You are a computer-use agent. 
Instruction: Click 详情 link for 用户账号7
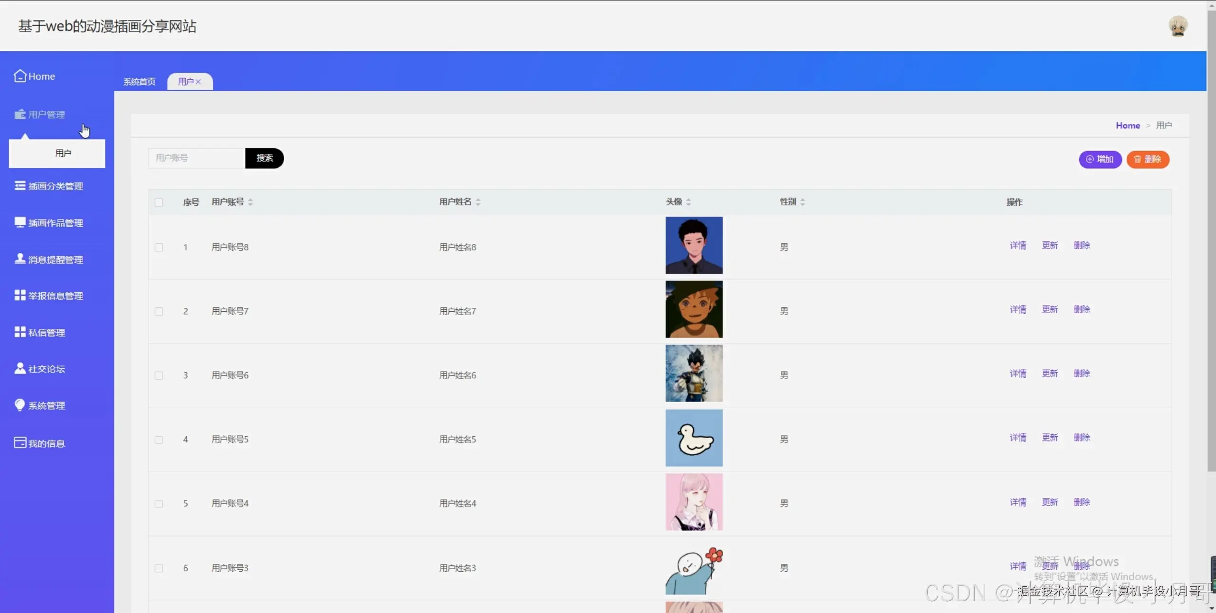tap(1017, 309)
